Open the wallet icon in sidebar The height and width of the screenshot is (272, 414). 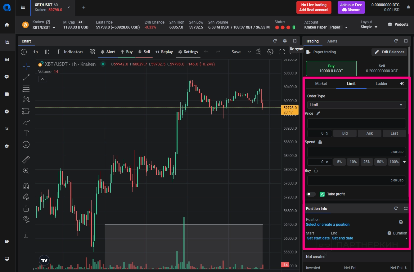coord(7,94)
